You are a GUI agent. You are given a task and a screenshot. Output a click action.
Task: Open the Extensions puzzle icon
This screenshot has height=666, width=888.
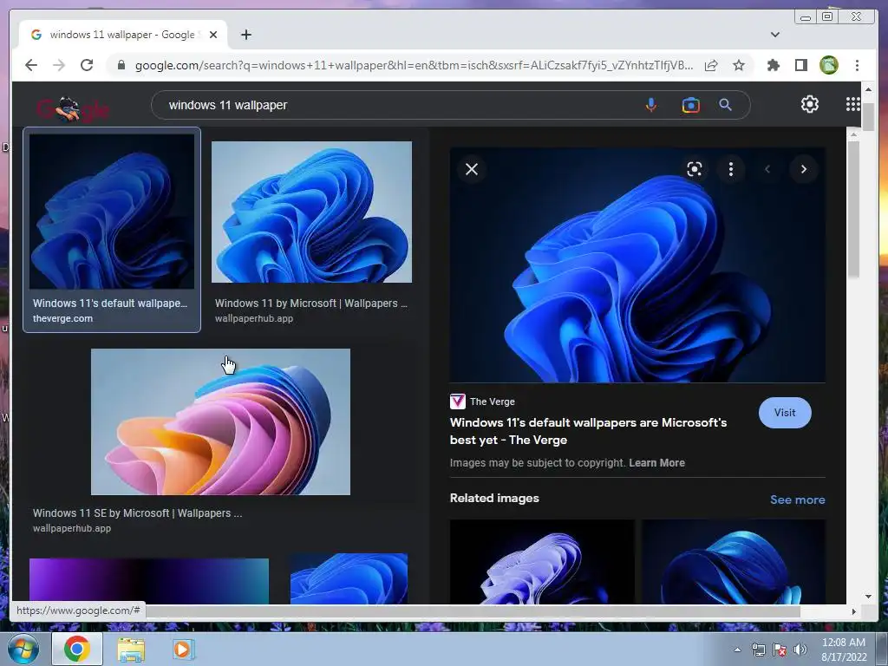click(773, 65)
